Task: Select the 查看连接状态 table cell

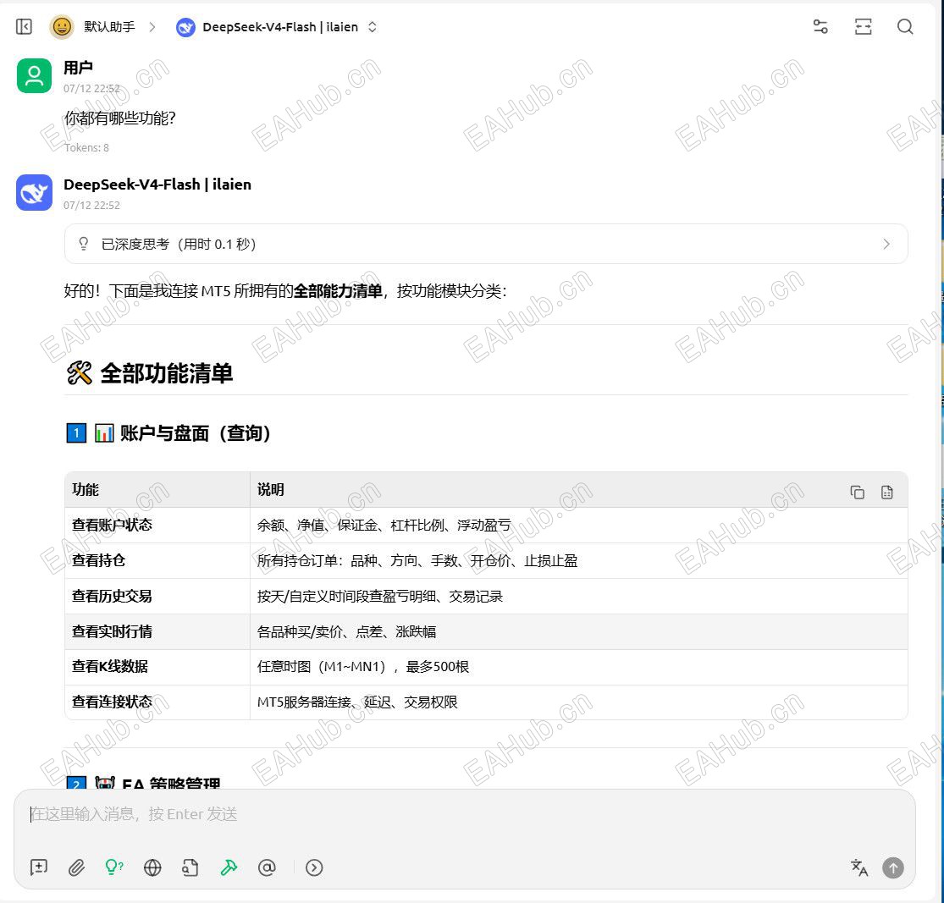Action: click(x=157, y=702)
